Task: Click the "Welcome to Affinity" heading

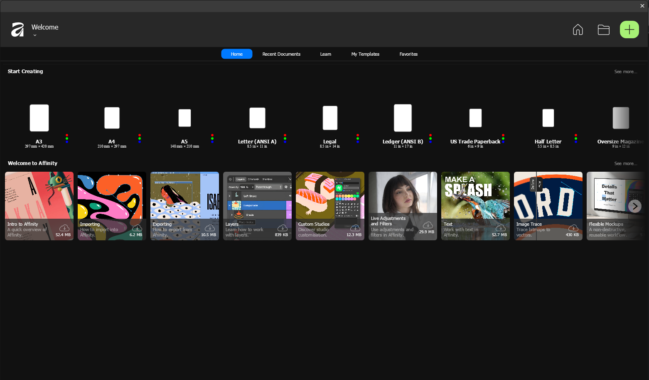Action: click(x=32, y=163)
